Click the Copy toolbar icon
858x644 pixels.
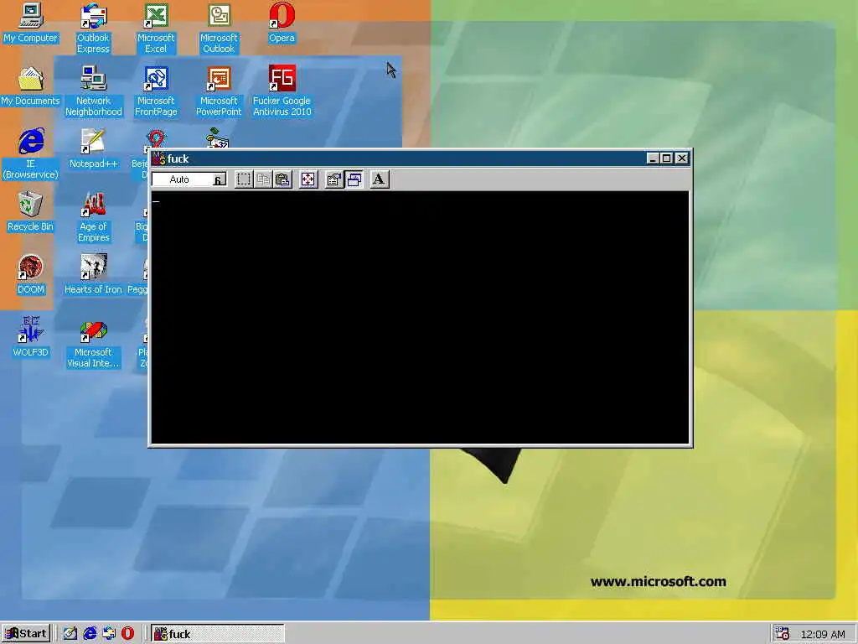coord(263,179)
